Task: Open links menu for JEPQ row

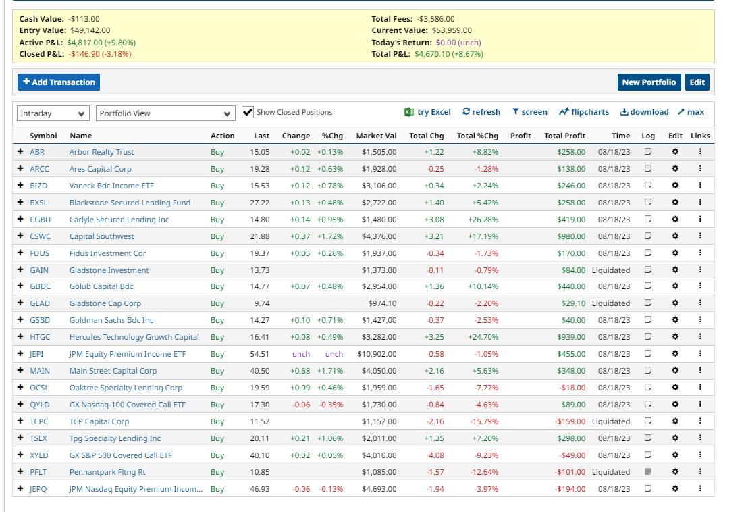Action: coord(700,488)
